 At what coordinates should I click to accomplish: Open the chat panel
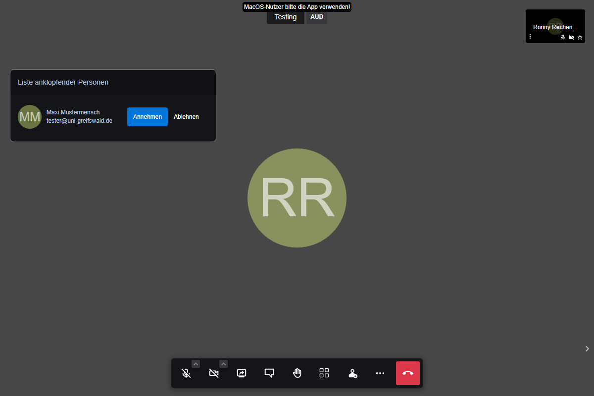269,373
